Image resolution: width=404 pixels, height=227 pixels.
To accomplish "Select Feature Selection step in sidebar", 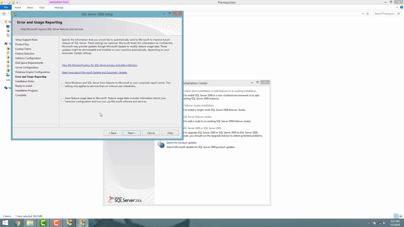I will tap(25, 54).
